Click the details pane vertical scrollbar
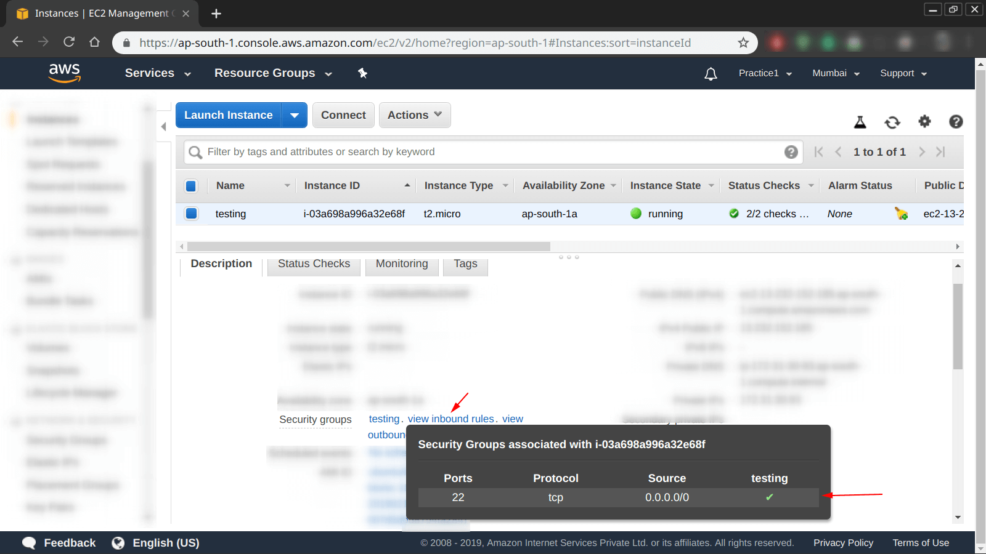The height and width of the screenshot is (554, 986). tap(958, 326)
